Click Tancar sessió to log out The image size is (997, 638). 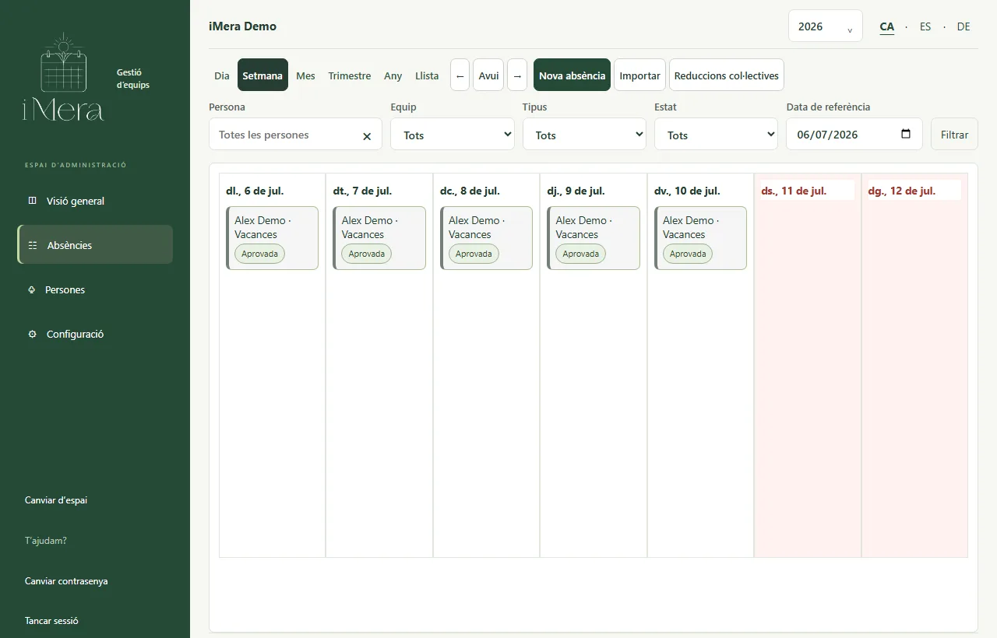click(51, 621)
